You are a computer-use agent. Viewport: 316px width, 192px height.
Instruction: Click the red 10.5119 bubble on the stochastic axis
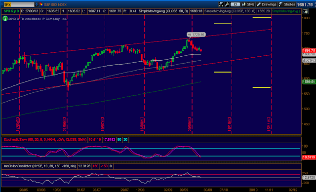(309, 157)
